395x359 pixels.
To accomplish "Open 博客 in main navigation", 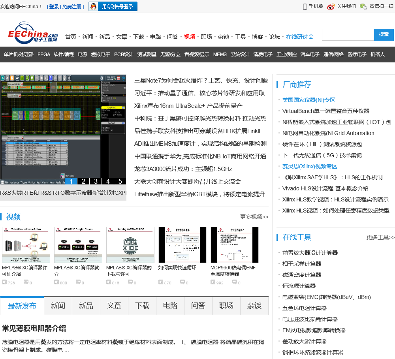I will [x=258, y=37].
